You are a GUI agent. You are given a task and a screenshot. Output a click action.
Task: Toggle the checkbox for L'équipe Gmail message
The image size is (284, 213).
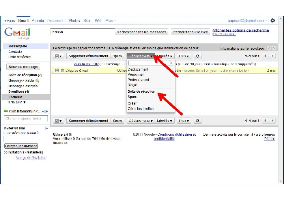[57, 71]
